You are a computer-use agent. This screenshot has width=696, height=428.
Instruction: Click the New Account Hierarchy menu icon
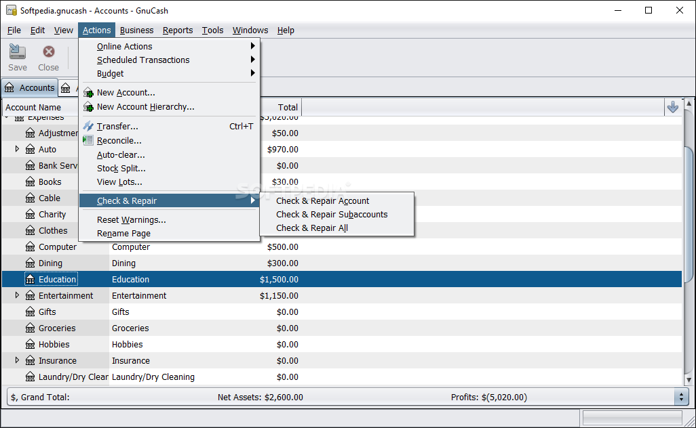tap(88, 107)
